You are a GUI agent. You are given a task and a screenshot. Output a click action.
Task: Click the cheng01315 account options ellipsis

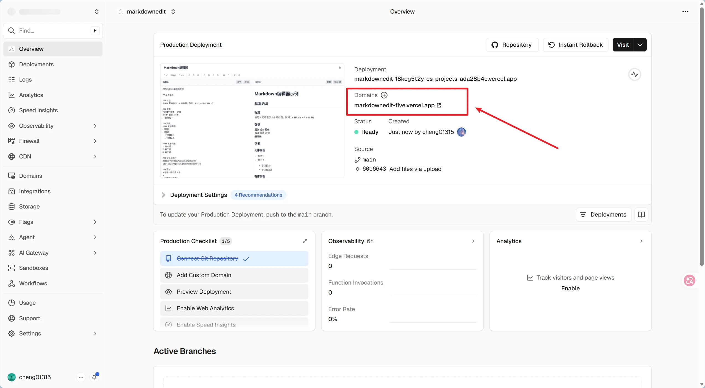coord(81,377)
